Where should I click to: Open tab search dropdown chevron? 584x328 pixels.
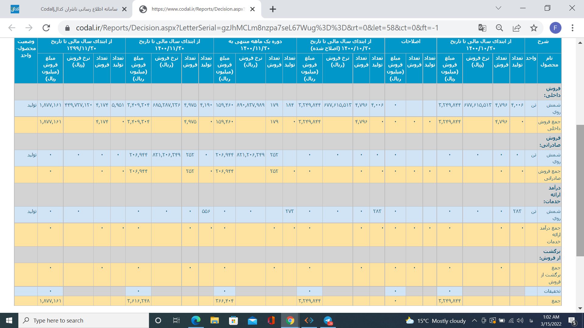(498, 8)
